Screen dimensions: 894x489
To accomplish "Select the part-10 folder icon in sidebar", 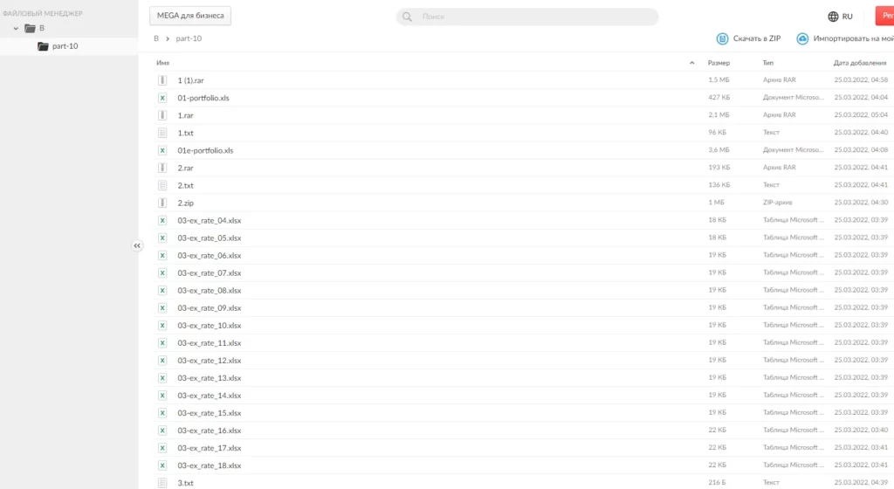I will click(43, 46).
